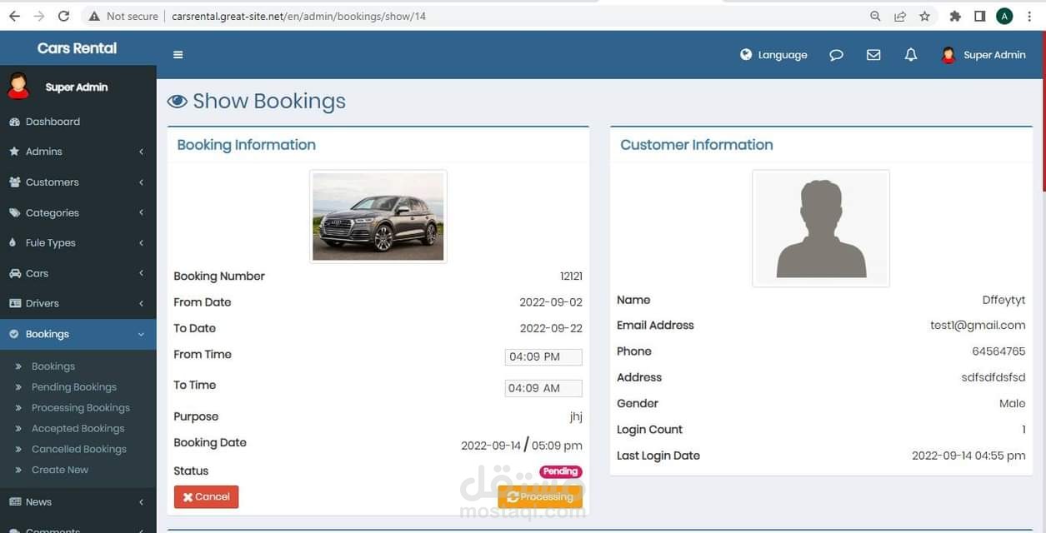Viewport: 1046px width, 533px height.
Task: Click the share page icon in address bar
Action: pos(900,16)
